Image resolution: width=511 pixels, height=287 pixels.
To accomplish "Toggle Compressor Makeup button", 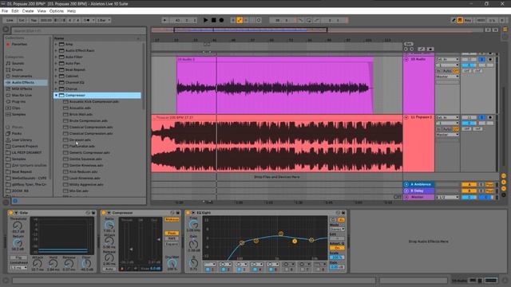I will pos(172,220).
